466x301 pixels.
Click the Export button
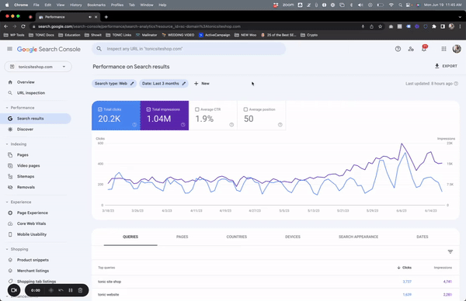(x=446, y=66)
